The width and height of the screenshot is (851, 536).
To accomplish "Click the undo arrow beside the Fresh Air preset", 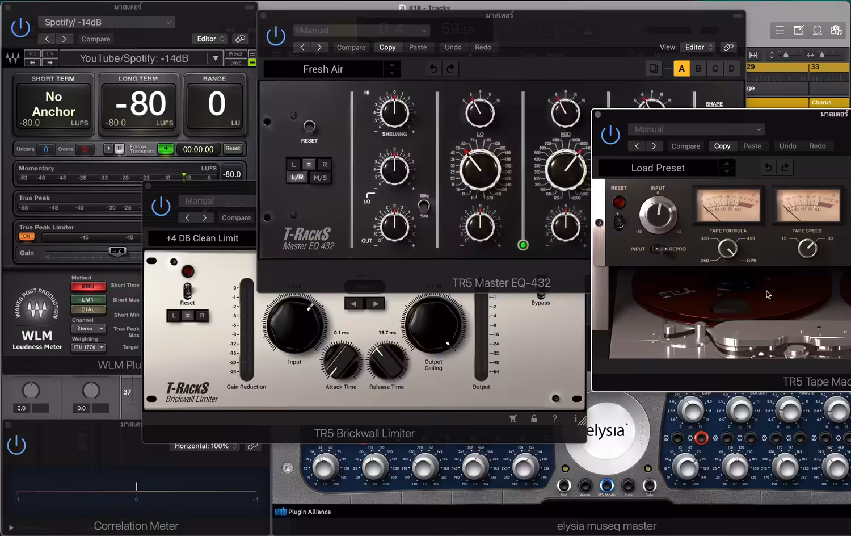I will pos(433,69).
